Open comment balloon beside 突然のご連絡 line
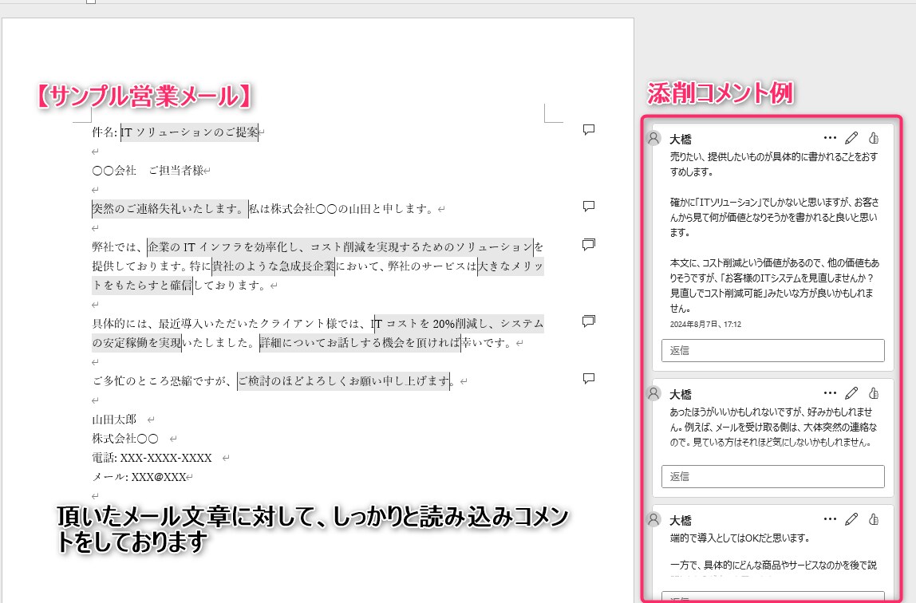916x603 pixels. (x=589, y=206)
